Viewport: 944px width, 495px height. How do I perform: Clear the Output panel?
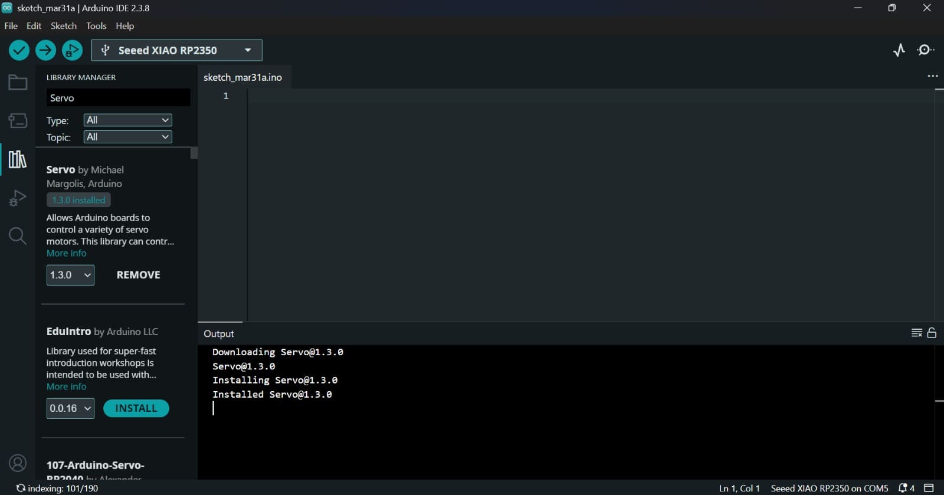(x=916, y=333)
